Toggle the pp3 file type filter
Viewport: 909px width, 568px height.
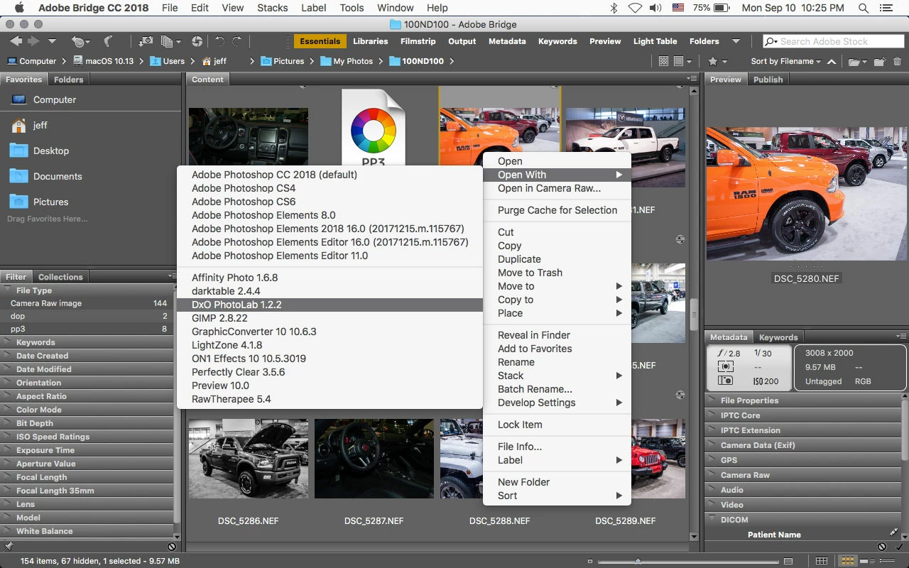[x=87, y=329]
